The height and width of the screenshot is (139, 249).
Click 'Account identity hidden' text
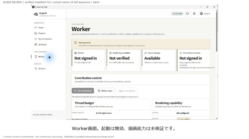42,115
